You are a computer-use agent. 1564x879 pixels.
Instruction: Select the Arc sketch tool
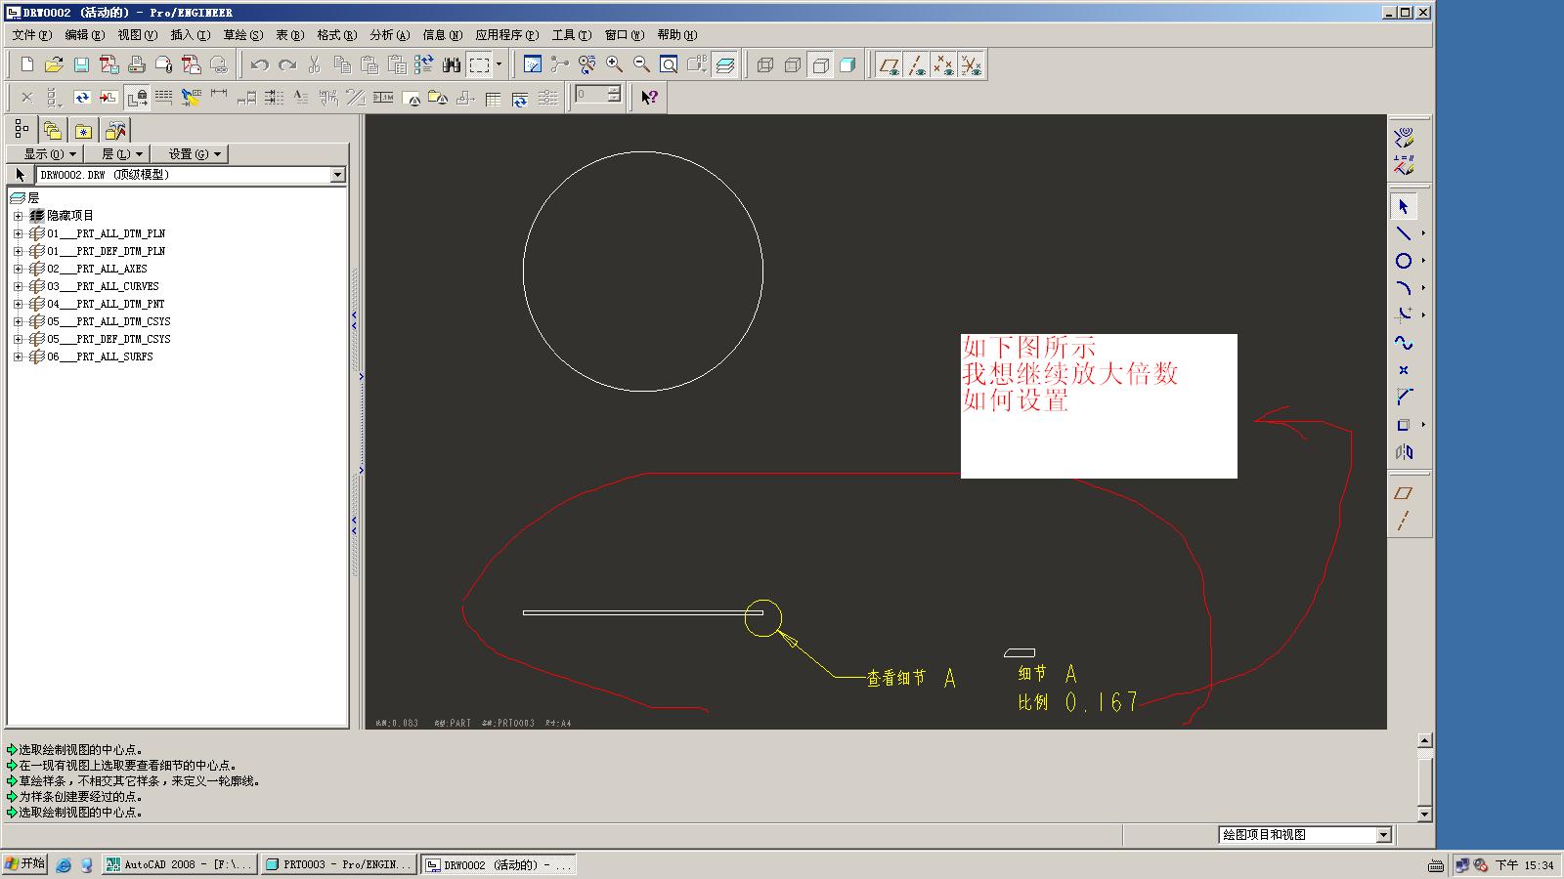1404,288
